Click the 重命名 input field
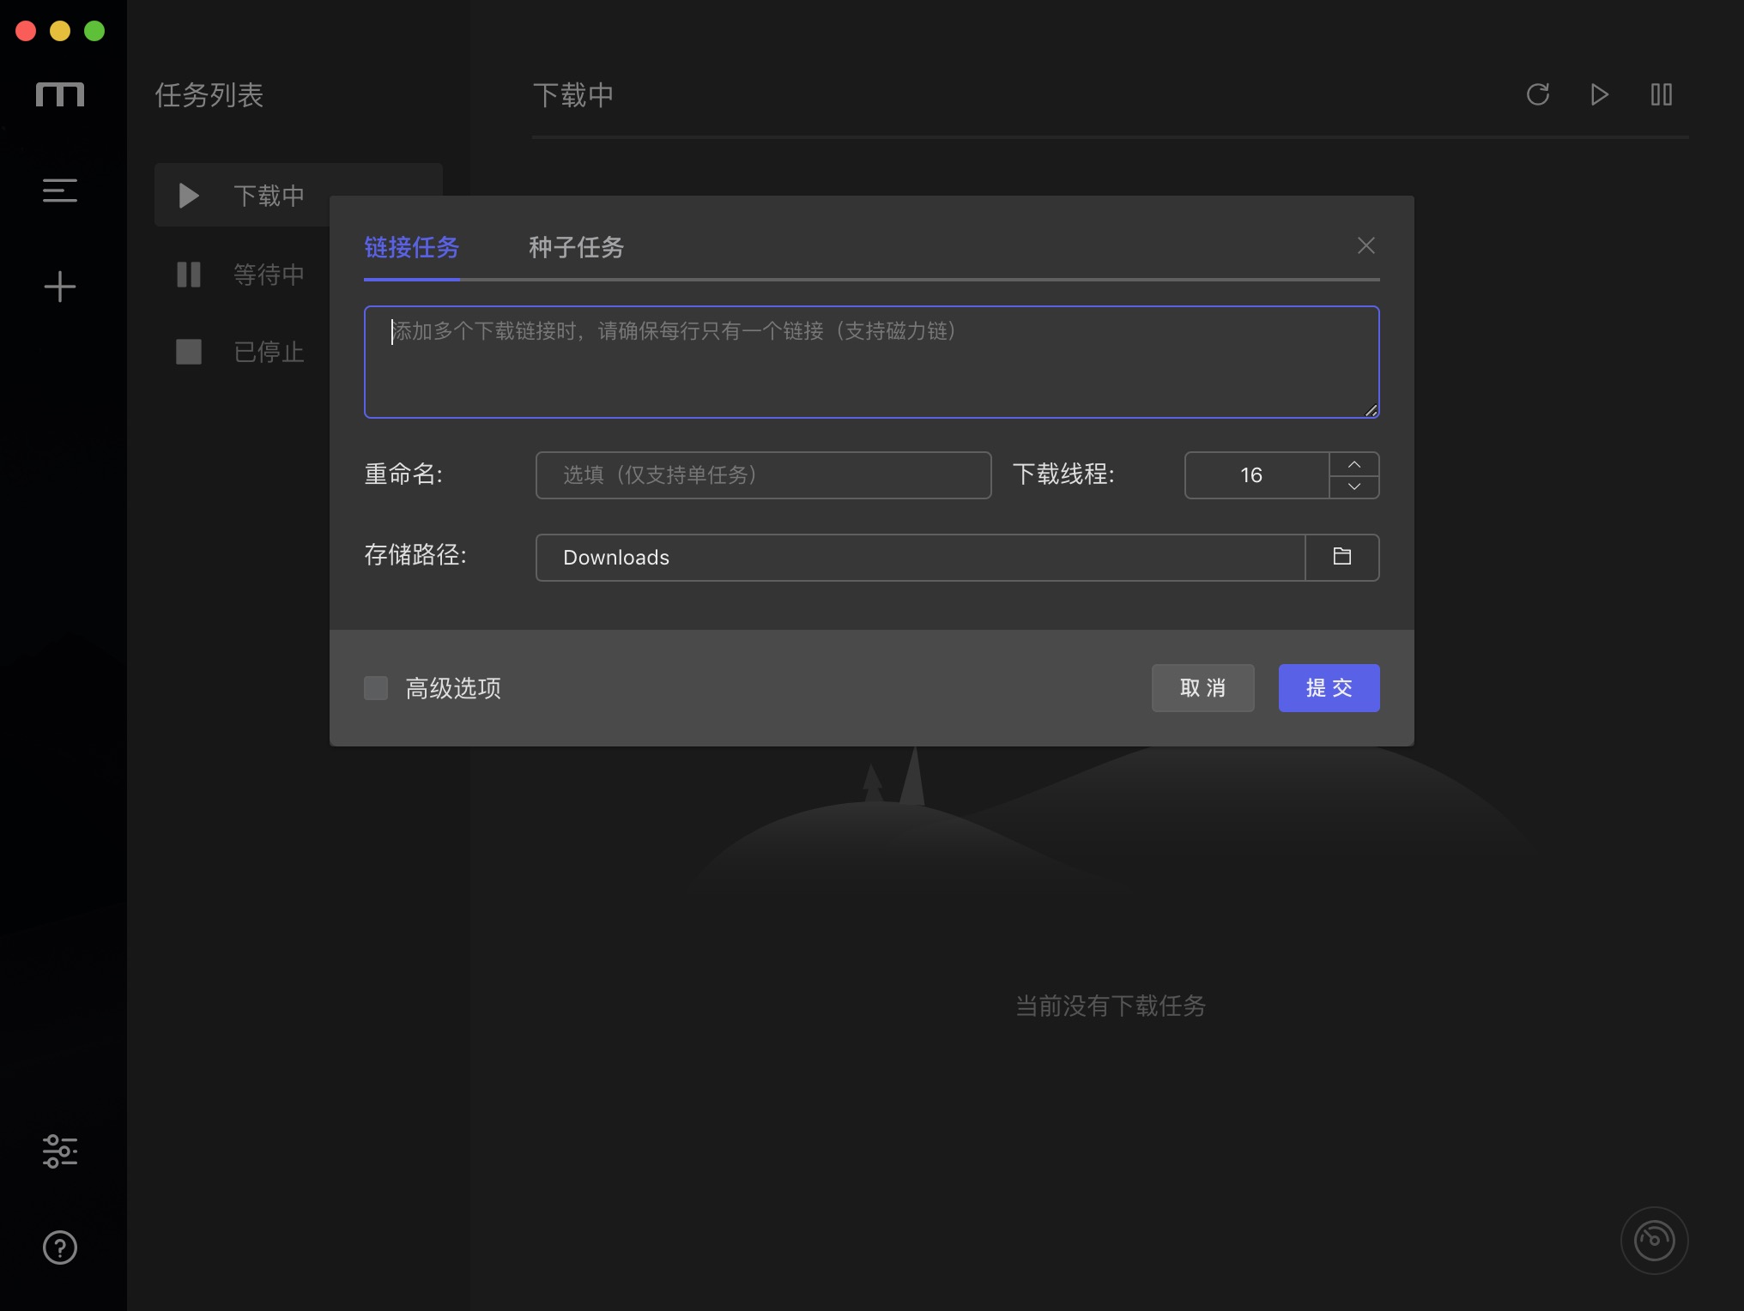Screen dimensions: 1744x1311 (x=764, y=475)
